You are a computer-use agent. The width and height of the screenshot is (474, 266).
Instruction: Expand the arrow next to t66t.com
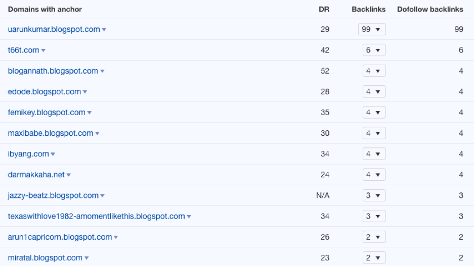pyautogui.click(x=43, y=50)
